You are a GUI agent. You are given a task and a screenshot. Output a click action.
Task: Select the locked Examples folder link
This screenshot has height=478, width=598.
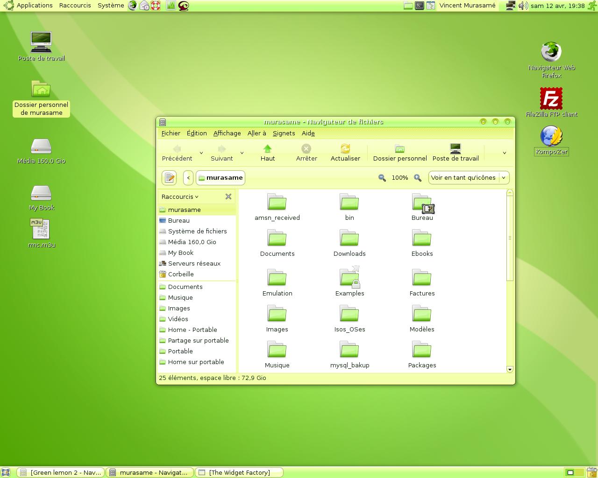click(x=350, y=277)
